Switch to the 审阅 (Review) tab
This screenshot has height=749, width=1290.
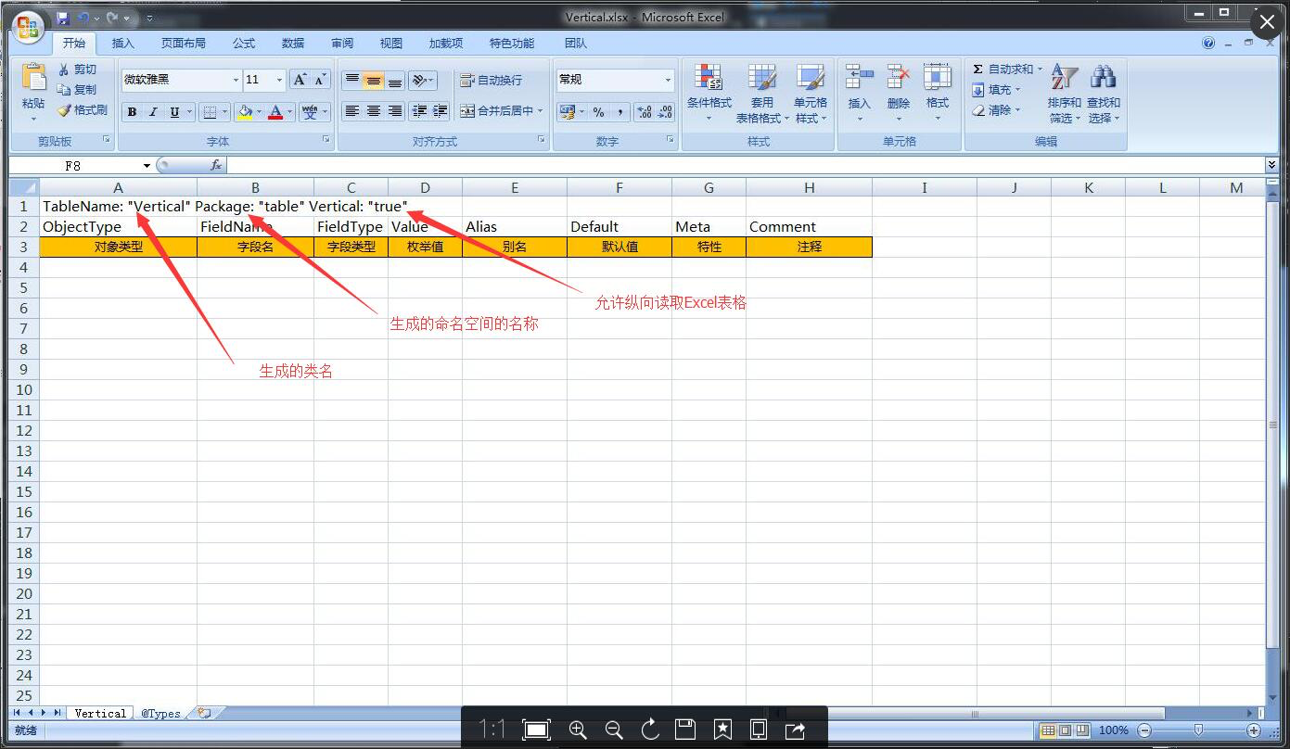(x=342, y=43)
